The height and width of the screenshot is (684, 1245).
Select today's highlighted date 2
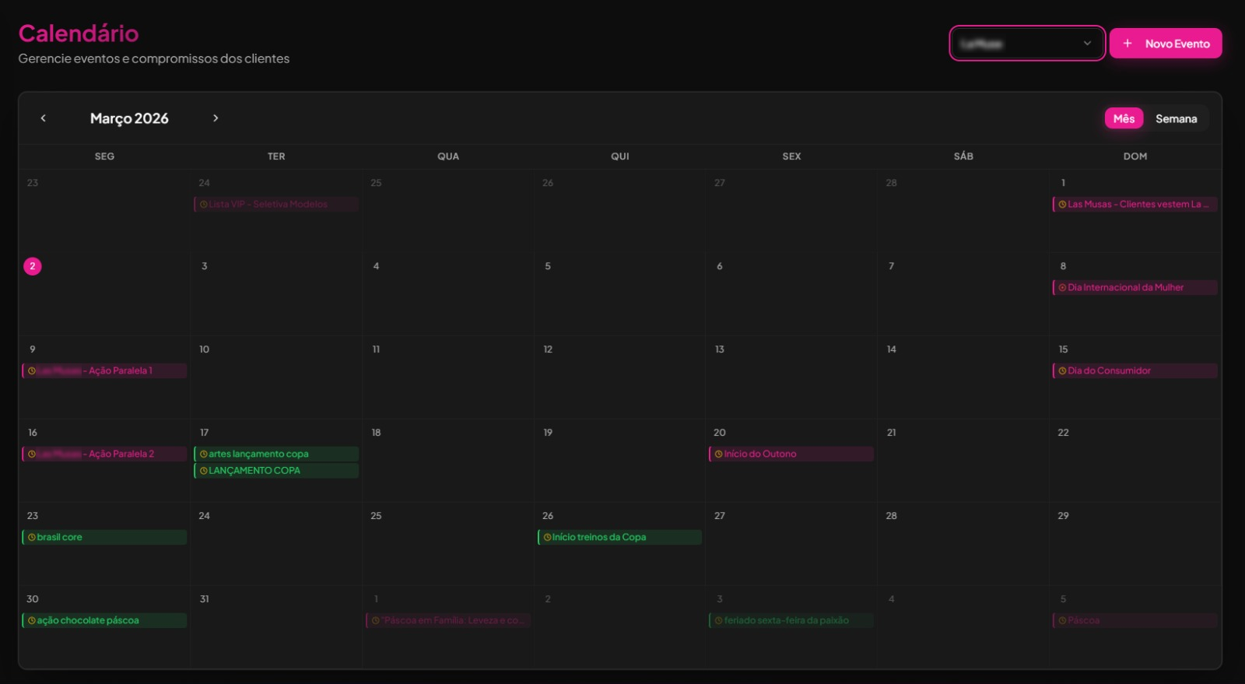coord(33,266)
